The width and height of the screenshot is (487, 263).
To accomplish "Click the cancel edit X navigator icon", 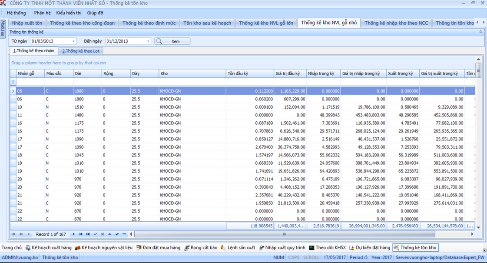I will click(x=103, y=234).
